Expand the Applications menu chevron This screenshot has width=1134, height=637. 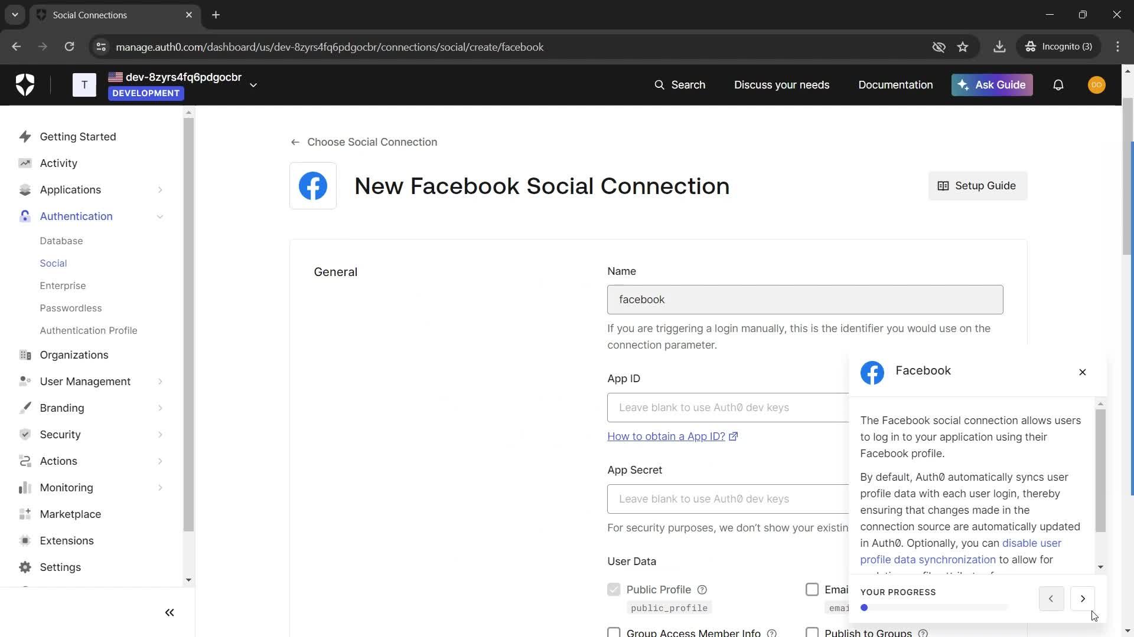(160, 190)
